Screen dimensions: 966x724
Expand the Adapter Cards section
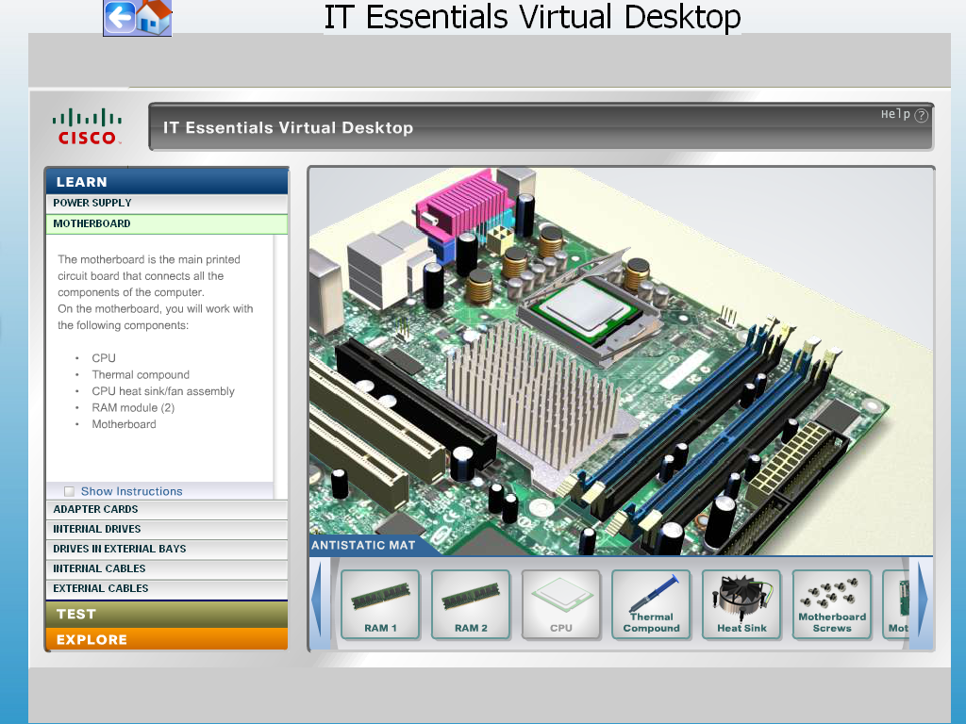(166, 509)
